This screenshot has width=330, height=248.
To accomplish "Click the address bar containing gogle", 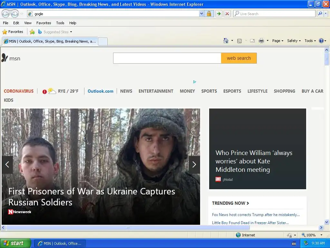I will (113, 14).
